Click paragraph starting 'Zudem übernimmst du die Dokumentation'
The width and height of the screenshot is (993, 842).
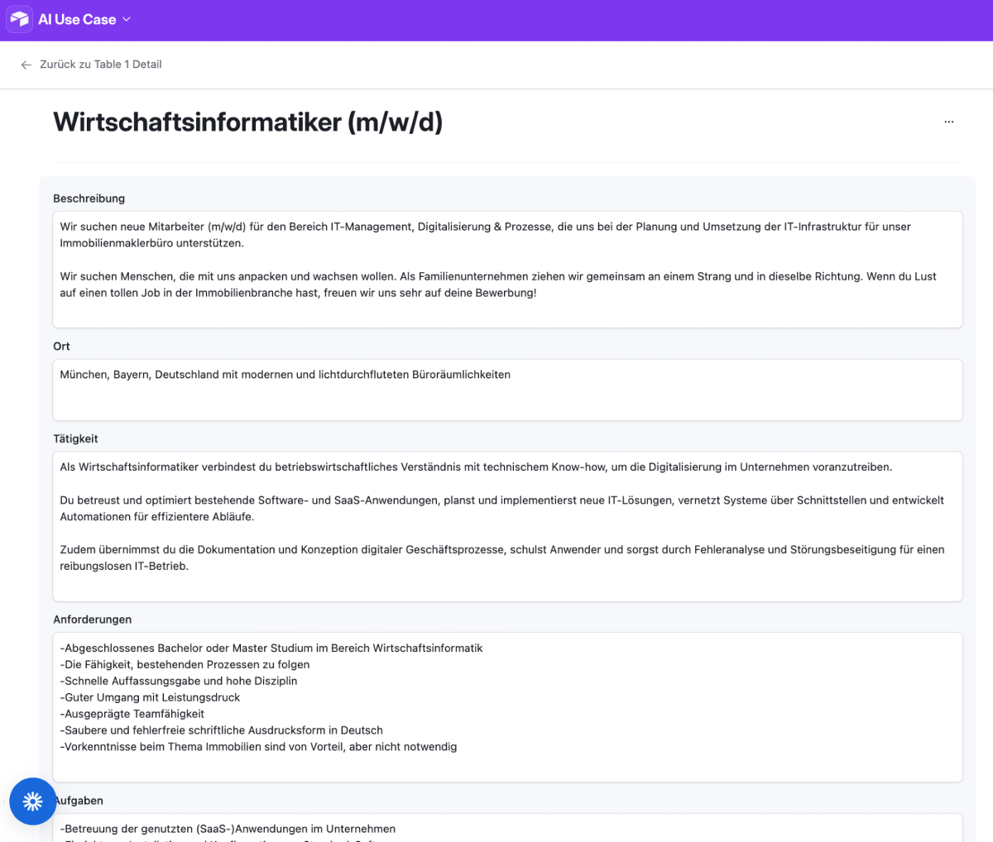click(501, 558)
